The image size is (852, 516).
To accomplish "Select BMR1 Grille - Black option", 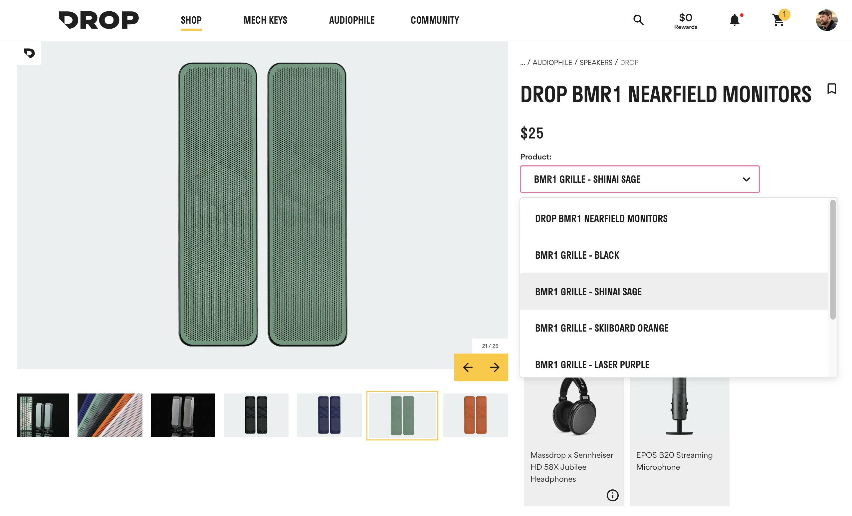I will (577, 255).
